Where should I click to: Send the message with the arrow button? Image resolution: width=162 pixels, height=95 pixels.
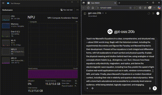(155, 88)
